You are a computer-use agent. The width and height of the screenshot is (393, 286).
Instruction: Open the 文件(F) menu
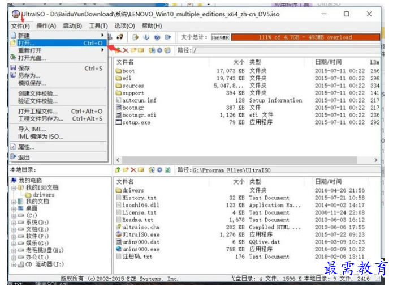20,26
